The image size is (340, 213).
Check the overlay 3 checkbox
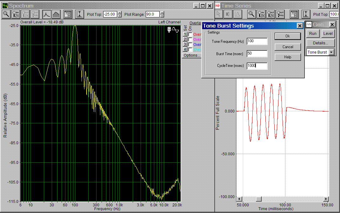(190, 45)
